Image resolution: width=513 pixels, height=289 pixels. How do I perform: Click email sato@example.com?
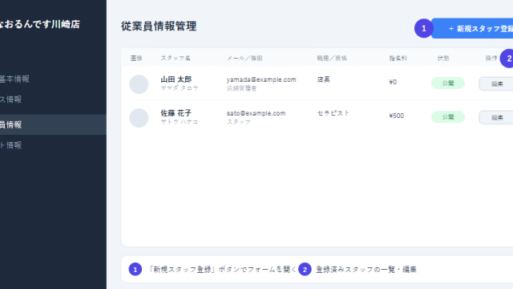coord(256,113)
